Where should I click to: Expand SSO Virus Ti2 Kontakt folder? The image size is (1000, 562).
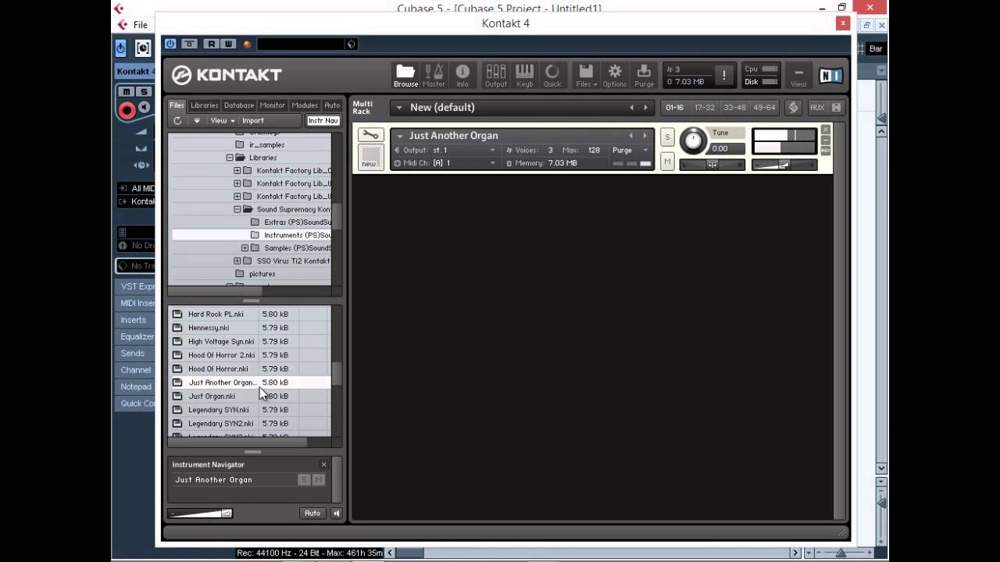pyautogui.click(x=237, y=261)
